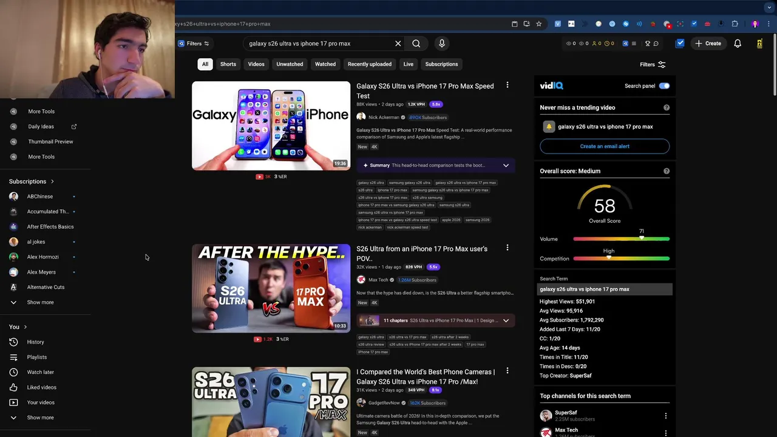Viewport: 777px width, 437px height.
Task: Click the Create an email alert button
Action: [605, 146]
